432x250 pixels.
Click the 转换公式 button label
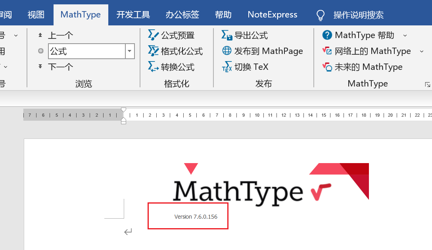(178, 67)
